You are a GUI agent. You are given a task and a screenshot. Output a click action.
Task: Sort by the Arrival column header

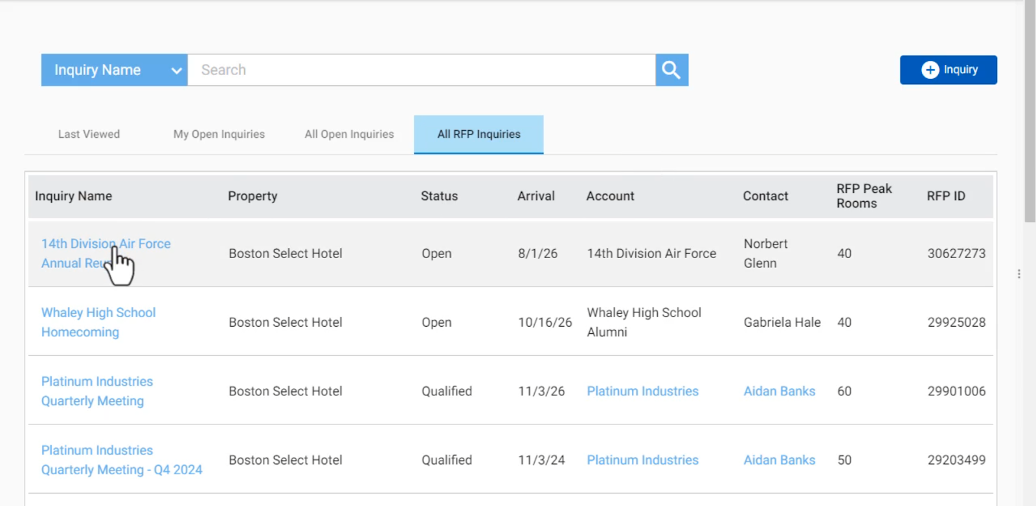(536, 196)
